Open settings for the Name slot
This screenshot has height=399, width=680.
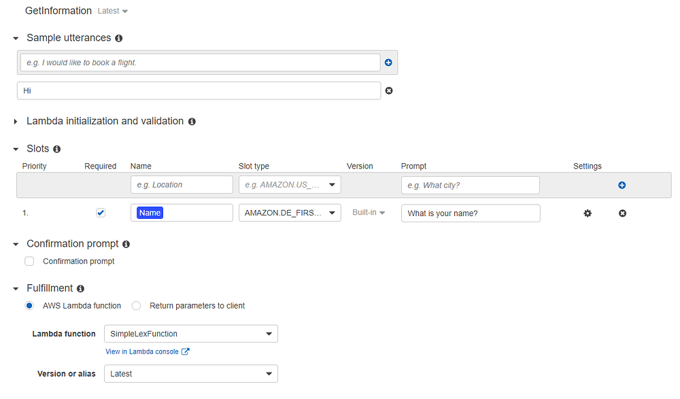coord(587,213)
